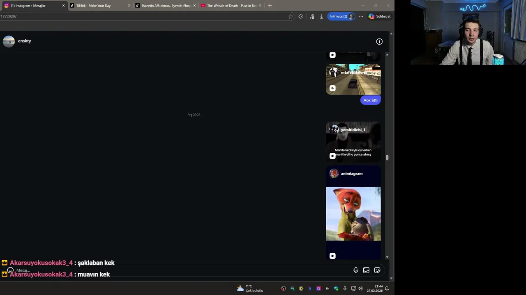
Task: Open the browser downloads icon
Action: click(321, 16)
